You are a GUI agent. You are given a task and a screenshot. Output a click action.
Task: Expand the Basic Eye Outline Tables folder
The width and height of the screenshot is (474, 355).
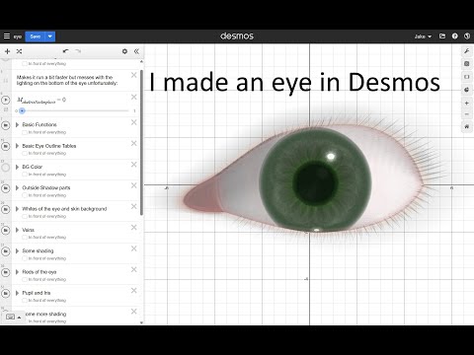pos(17,146)
